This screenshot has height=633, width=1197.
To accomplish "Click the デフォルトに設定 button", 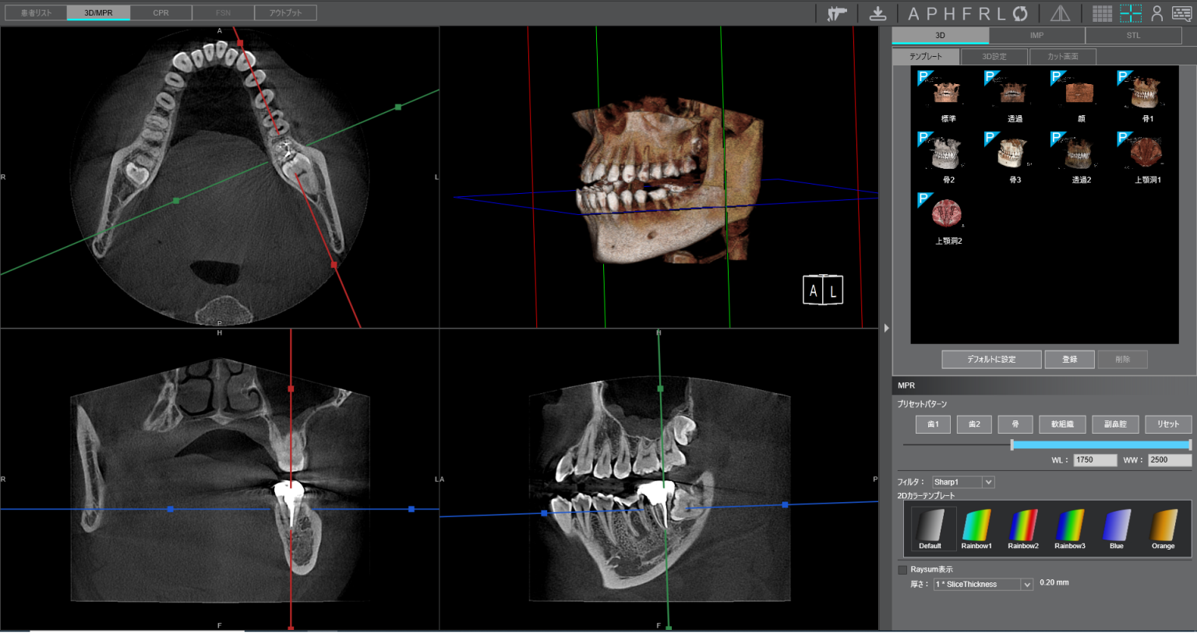I will 991,359.
